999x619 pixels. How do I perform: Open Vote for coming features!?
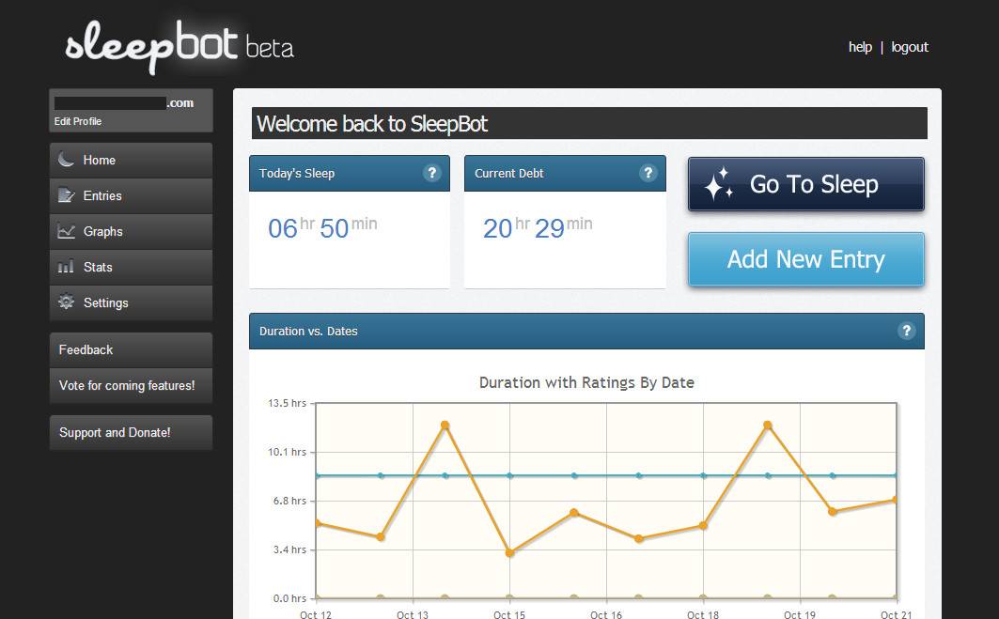131,385
